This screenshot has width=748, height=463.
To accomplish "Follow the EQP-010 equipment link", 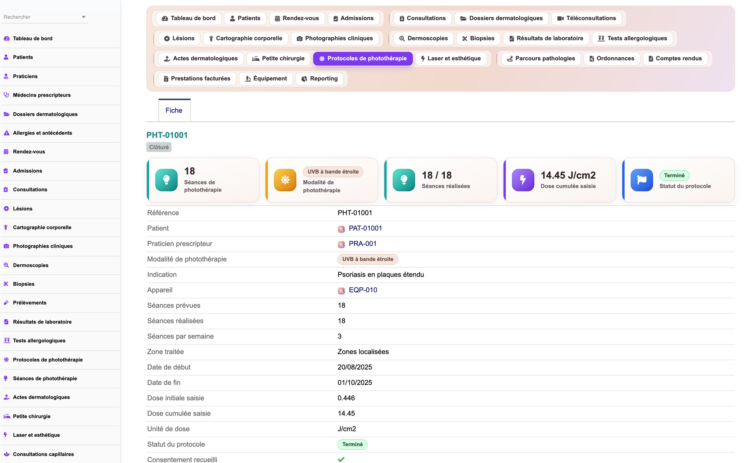I will (x=363, y=290).
